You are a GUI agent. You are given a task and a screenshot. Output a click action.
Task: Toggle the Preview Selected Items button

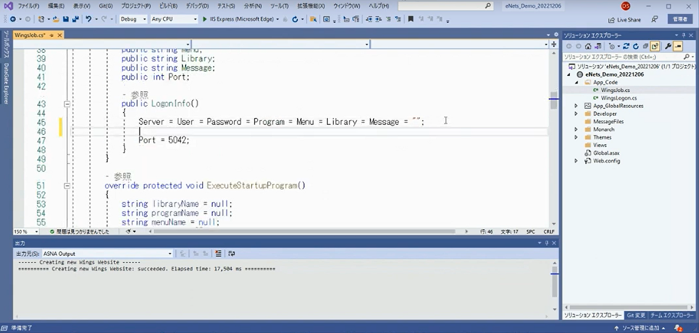678,46
